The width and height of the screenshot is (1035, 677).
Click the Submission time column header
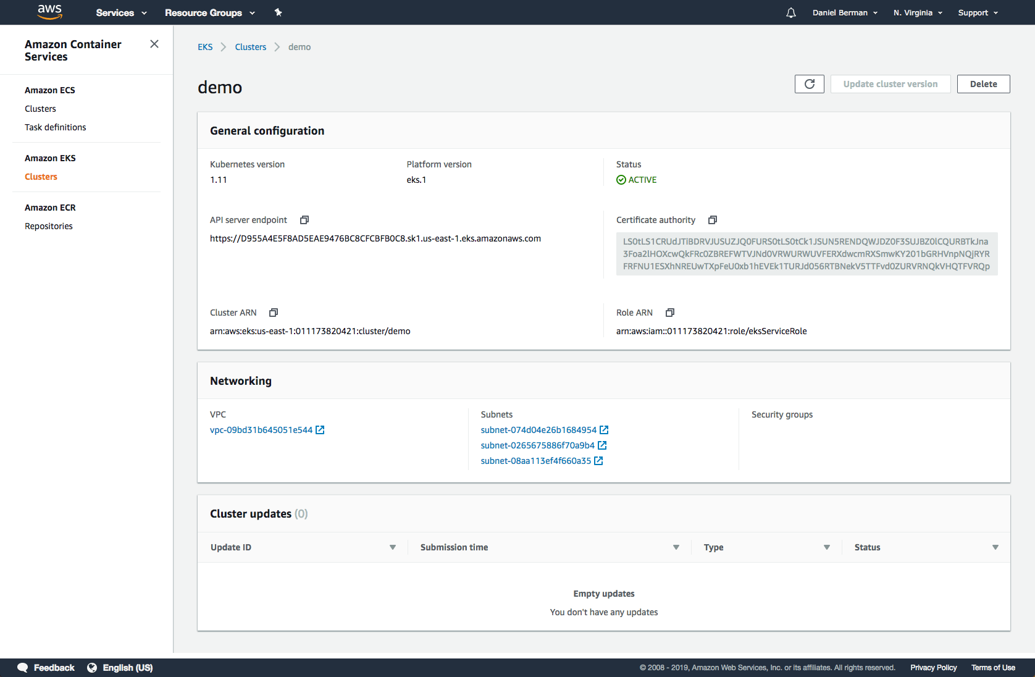454,547
